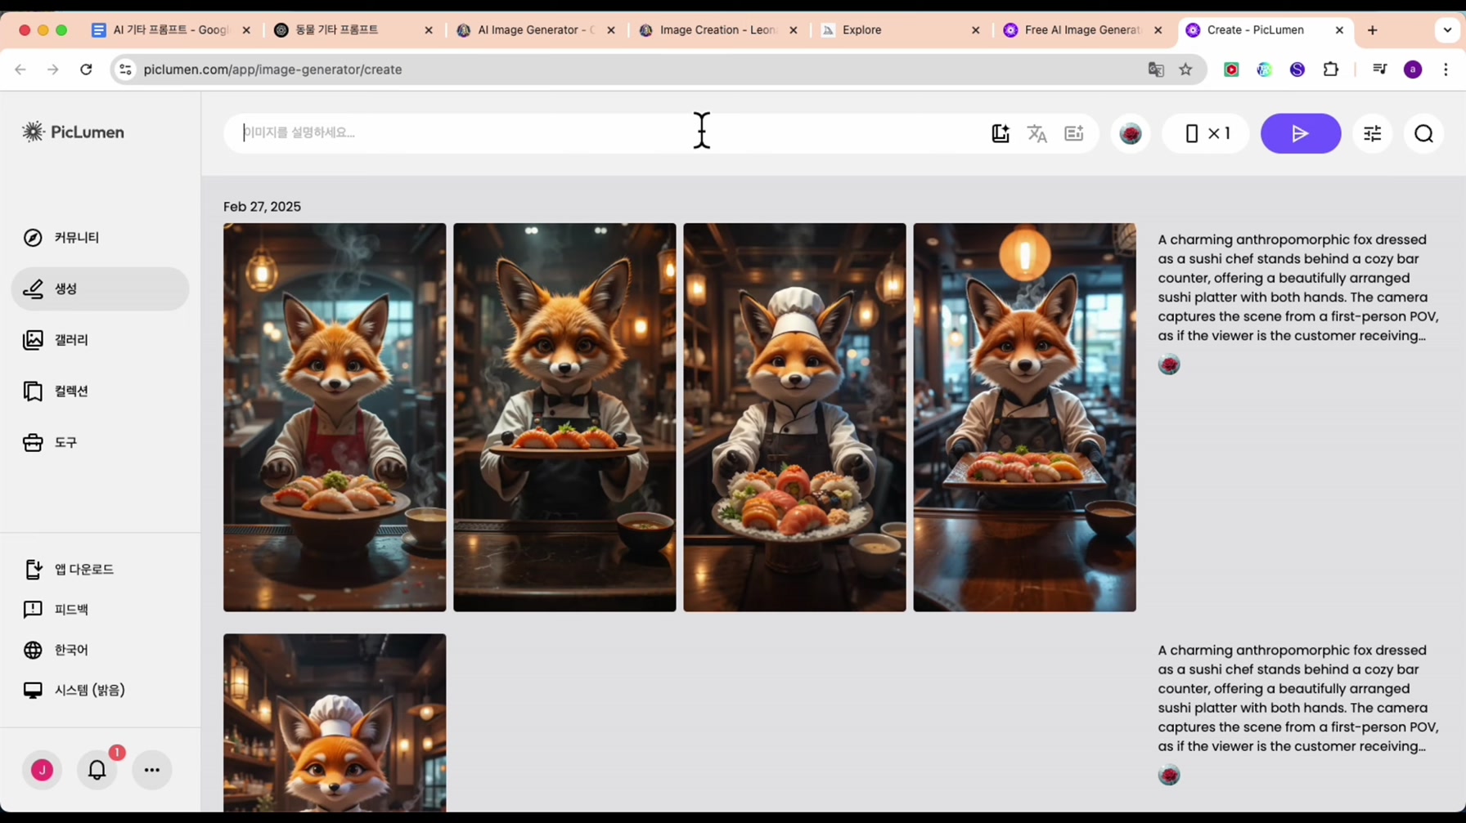Click the teal globe extension icon

click(1265, 69)
